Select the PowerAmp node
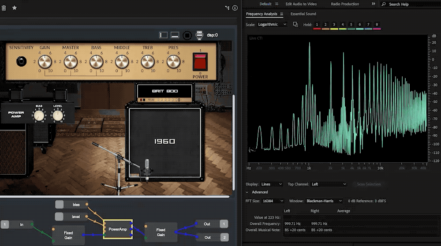Viewport: 441px width, 246px height. (x=118, y=229)
